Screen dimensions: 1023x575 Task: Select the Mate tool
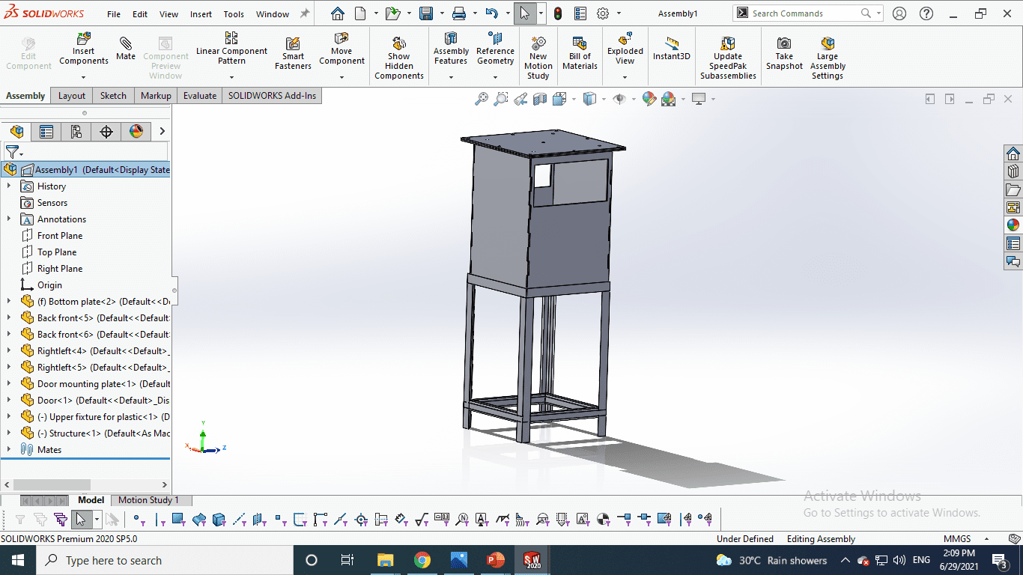126,49
